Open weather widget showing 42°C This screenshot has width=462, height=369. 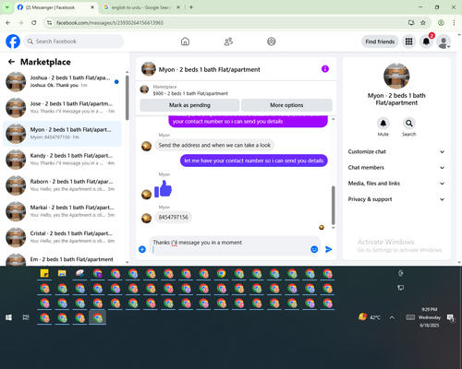370,317
